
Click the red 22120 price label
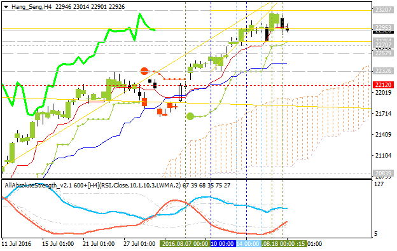[x=384, y=85]
